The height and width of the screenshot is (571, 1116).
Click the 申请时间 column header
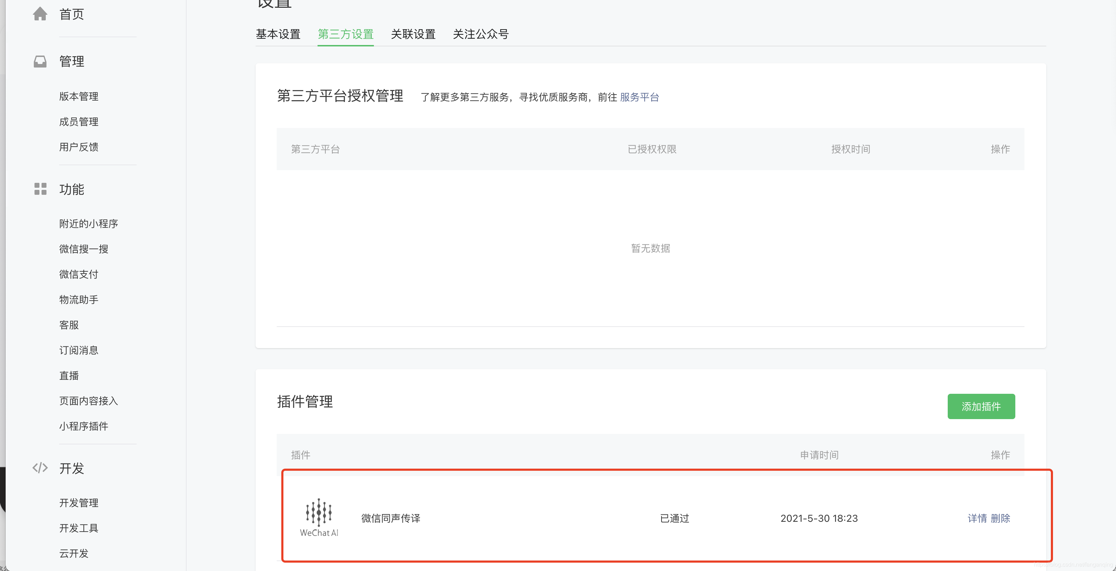pyautogui.click(x=819, y=455)
